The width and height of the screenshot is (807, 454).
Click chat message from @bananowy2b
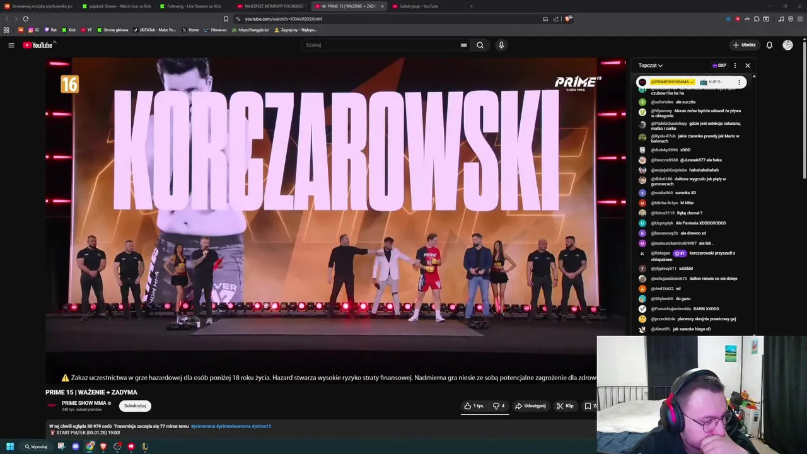tap(694, 233)
